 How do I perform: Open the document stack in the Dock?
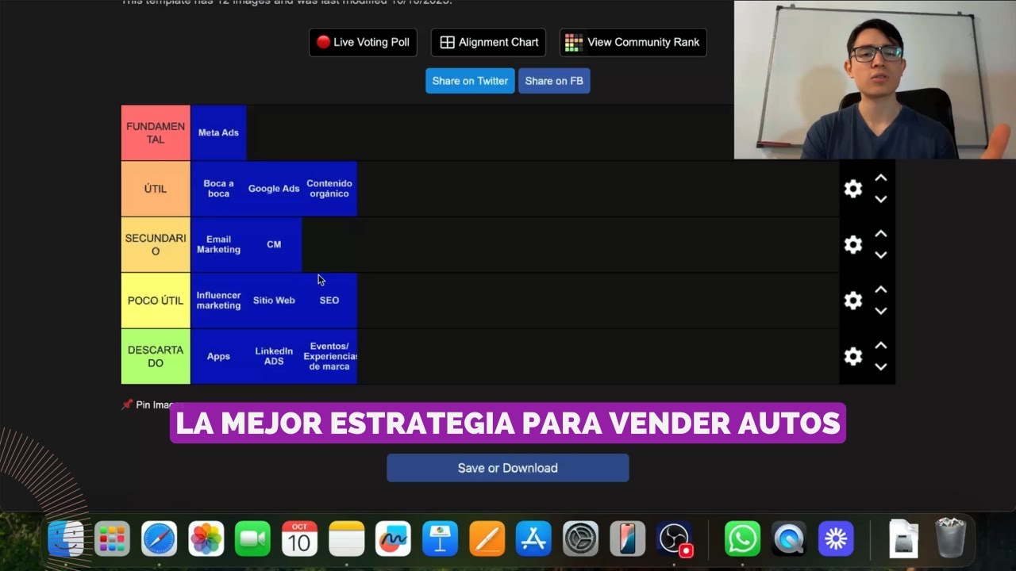point(903,539)
